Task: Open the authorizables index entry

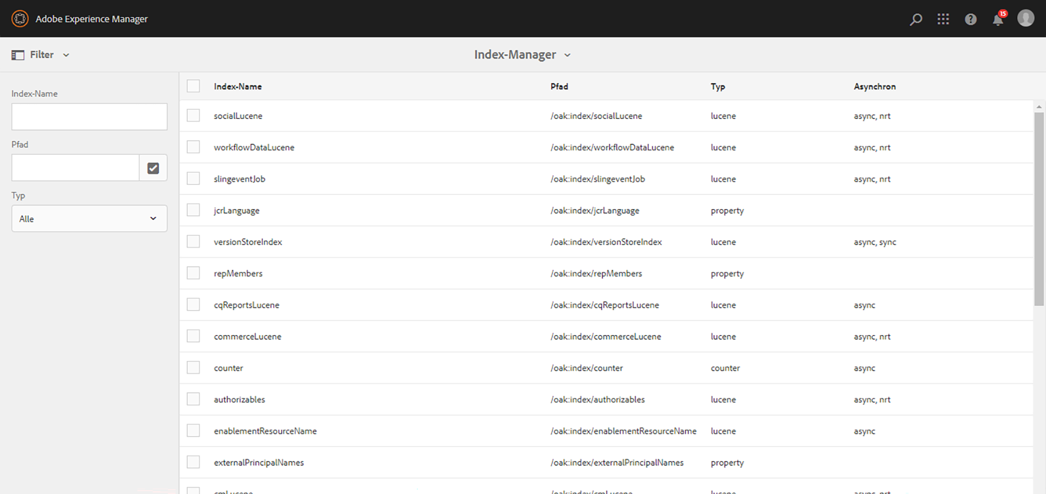Action: pyautogui.click(x=239, y=399)
